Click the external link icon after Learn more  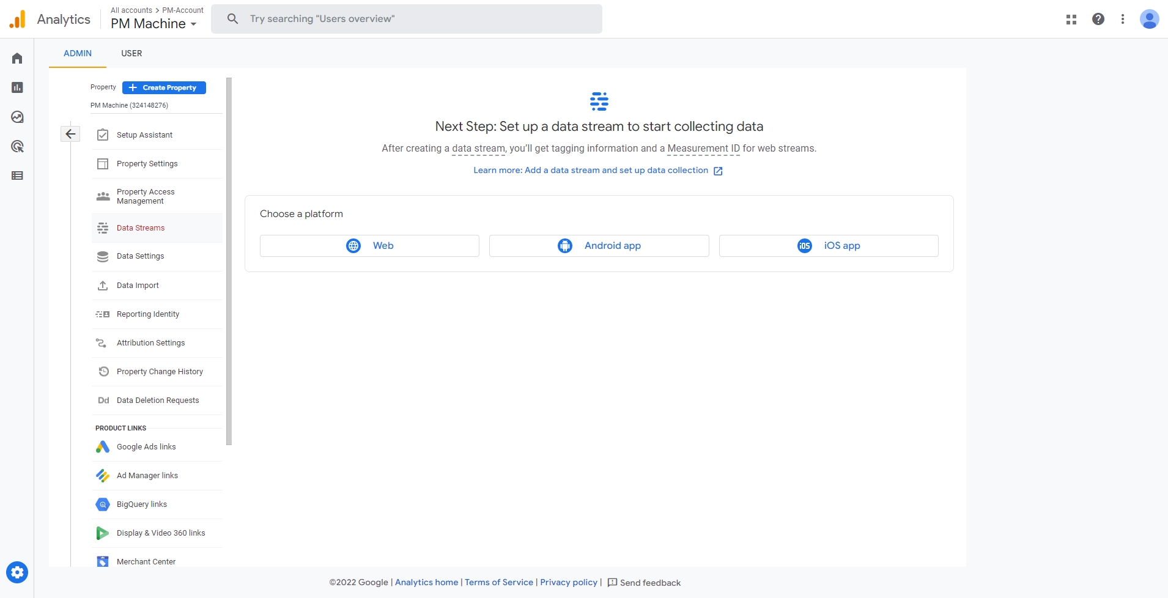click(x=718, y=171)
